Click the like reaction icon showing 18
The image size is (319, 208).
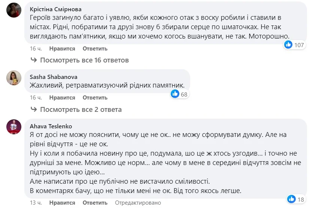(292, 199)
